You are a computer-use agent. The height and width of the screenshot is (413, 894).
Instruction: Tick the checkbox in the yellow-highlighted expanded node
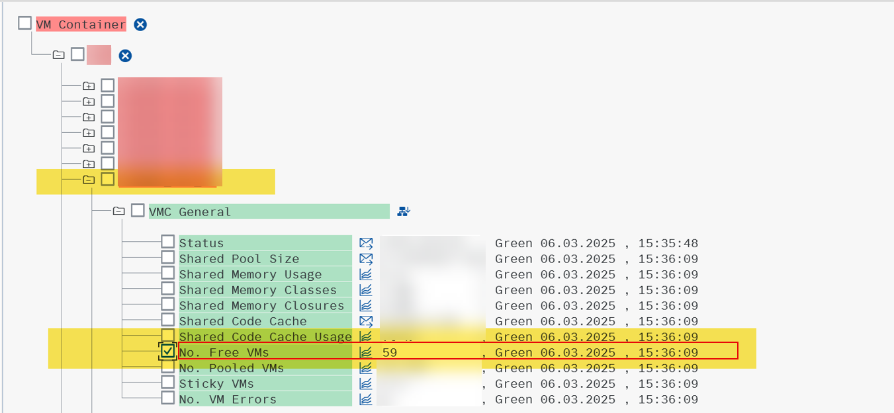coord(108,178)
